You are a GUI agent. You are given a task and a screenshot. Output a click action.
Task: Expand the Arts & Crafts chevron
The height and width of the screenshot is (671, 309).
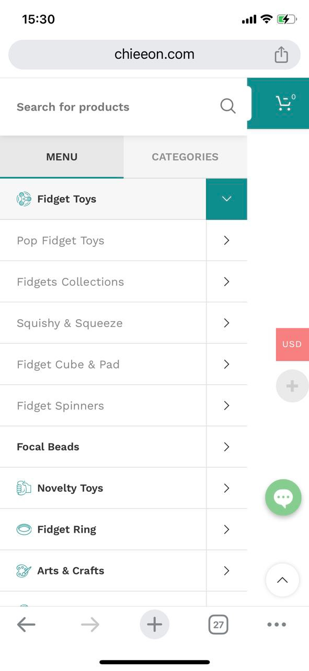(226, 571)
